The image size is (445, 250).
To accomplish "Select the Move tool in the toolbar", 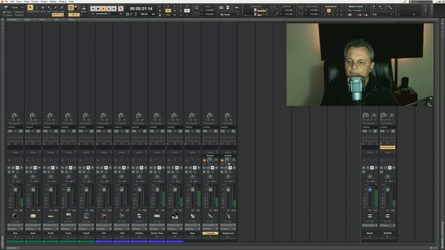I will (42, 8).
